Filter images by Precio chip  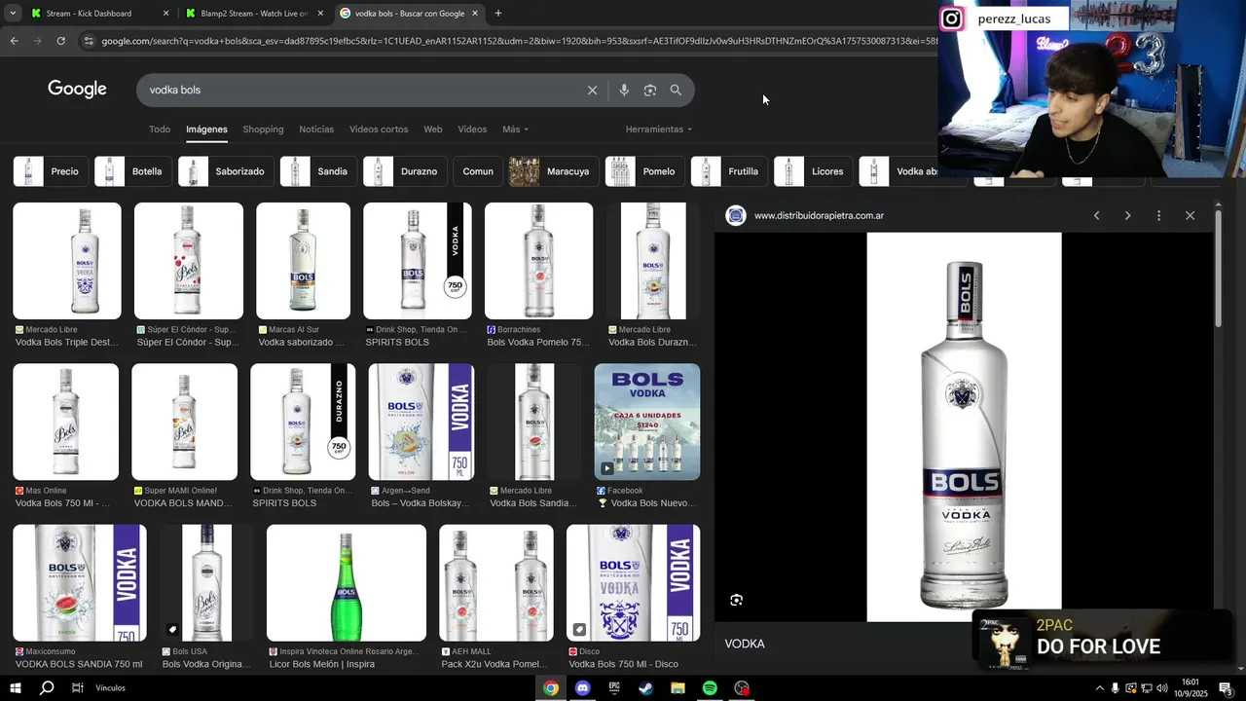pos(51,171)
